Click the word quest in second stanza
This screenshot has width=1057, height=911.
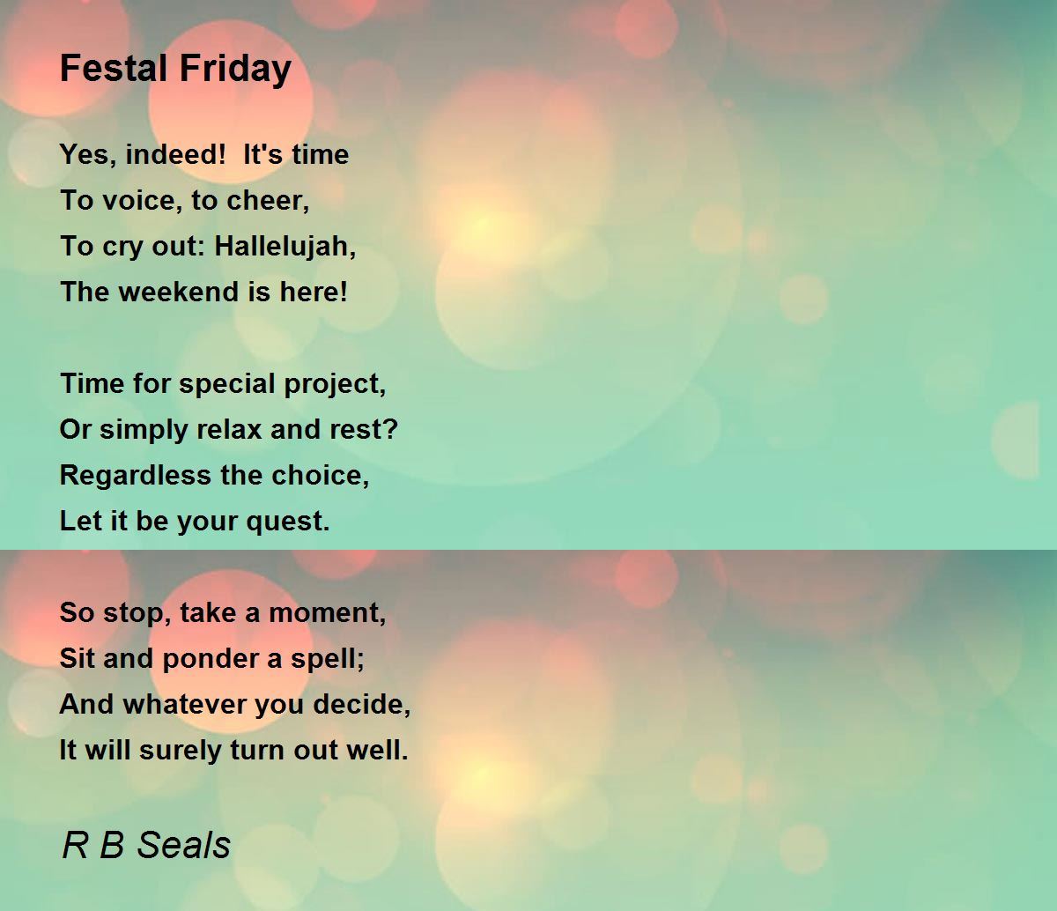pyautogui.click(x=288, y=522)
